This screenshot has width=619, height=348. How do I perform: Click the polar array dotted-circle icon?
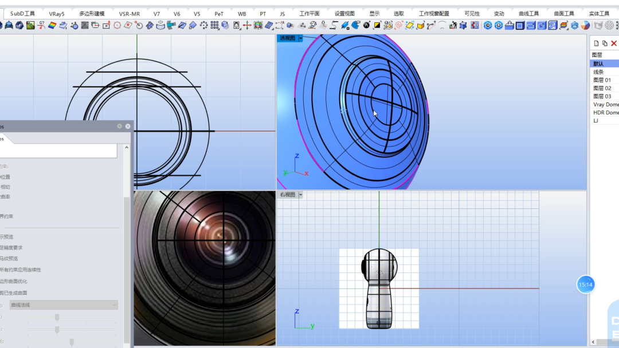pyautogui.click(x=203, y=26)
